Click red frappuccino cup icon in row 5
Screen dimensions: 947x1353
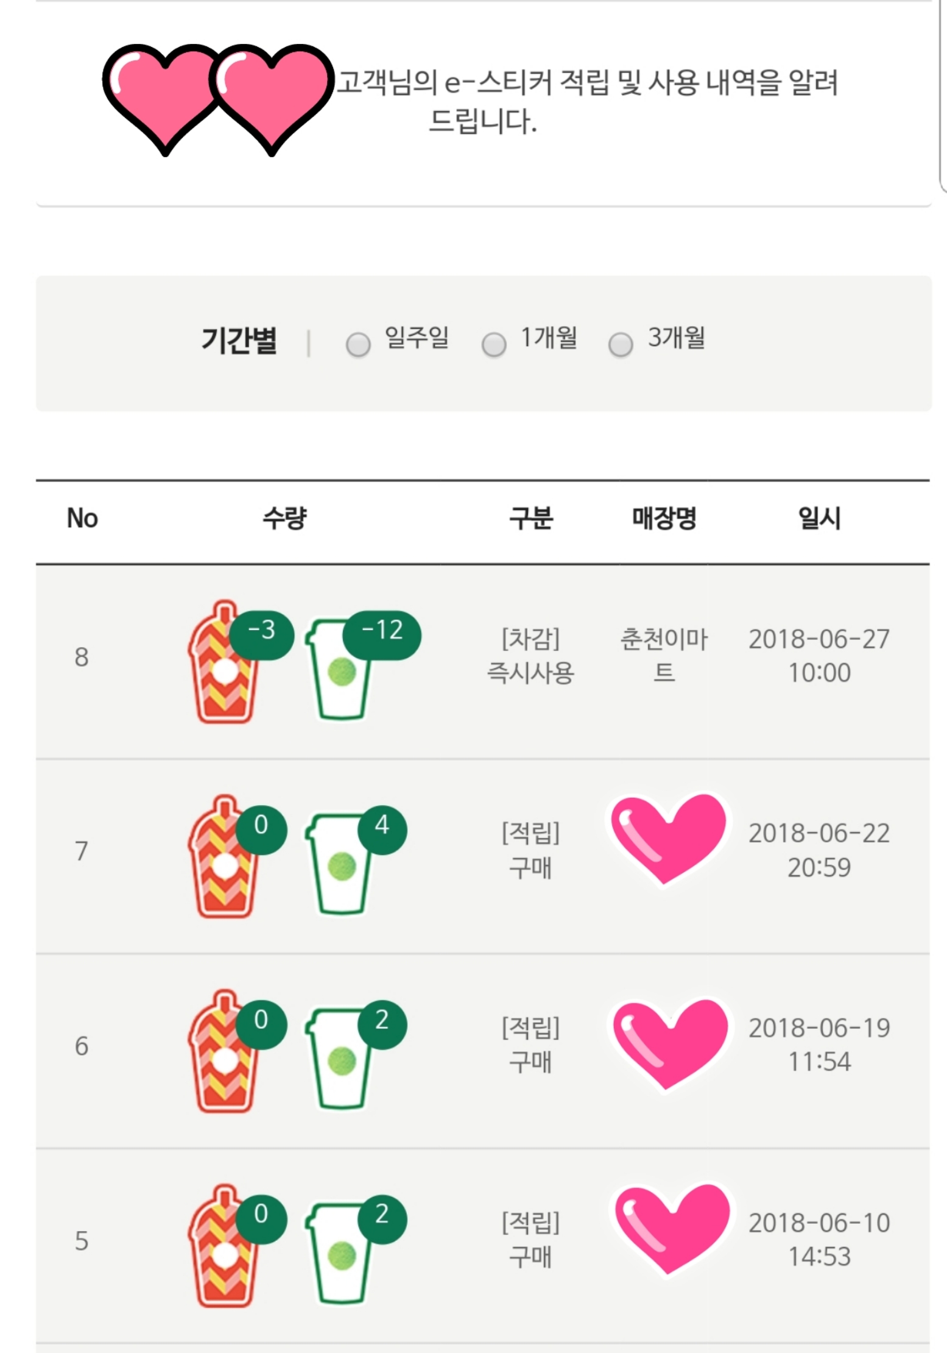[x=223, y=1248]
